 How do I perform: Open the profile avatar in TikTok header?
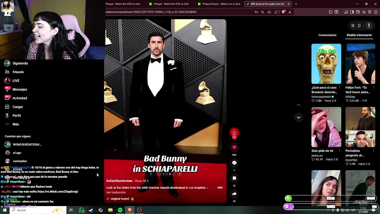click(x=369, y=26)
